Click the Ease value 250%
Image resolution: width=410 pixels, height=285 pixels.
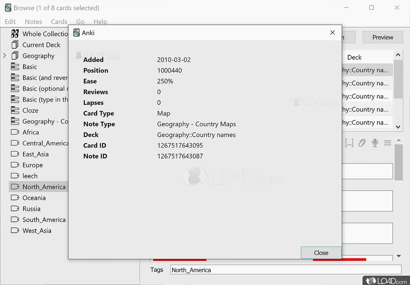(x=165, y=81)
